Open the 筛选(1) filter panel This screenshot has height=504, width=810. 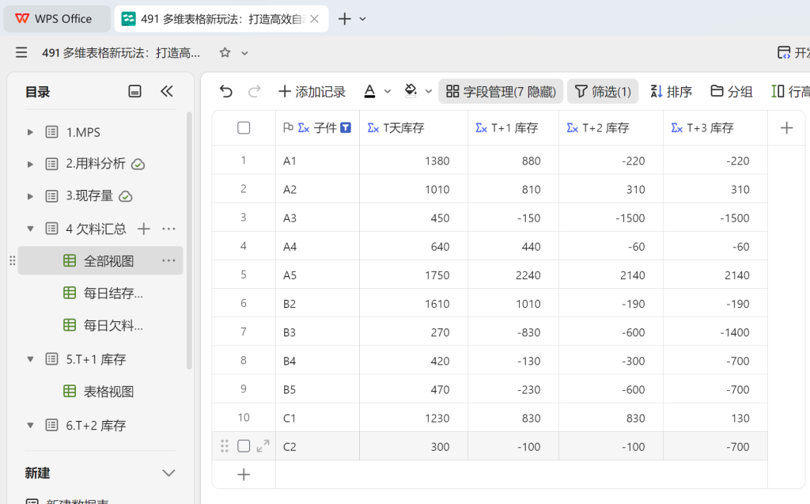click(x=603, y=92)
